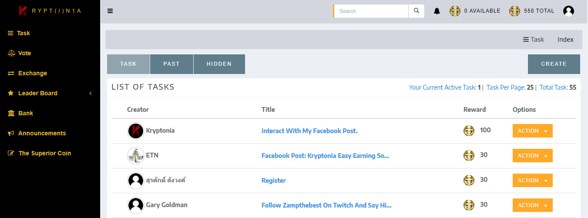Click the coin icon in Register row

point(469,180)
